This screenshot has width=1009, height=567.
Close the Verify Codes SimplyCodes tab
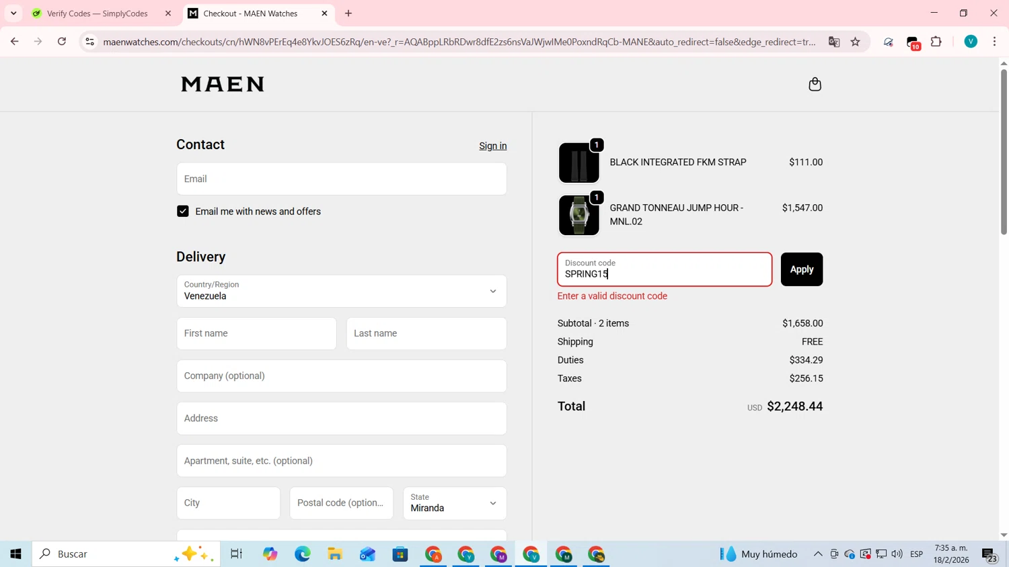click(x=168, y=13)
